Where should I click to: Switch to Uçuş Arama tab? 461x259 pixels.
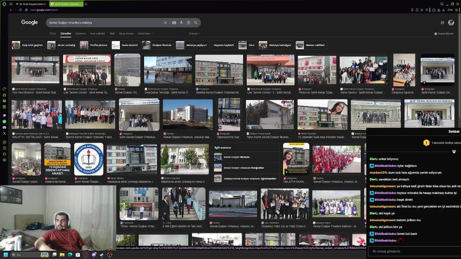coord(126,33)
